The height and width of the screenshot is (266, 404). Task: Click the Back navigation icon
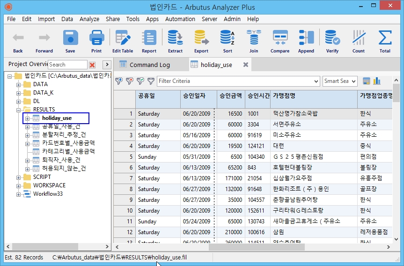[18, 37]
